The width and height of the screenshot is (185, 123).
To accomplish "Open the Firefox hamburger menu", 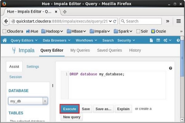I will 179,21.
